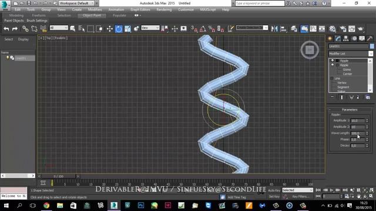Select the Gizmo sub-object level
Viewport: 376px width, 211px height.
[347, 70]
